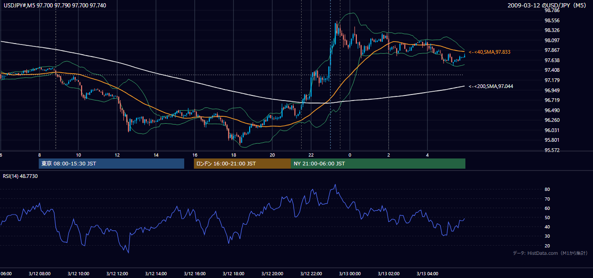Image resolution: width=593 pixels, height=278 pixels.
Task: Click bottom time label 3/12 08:00
Action: pyautogui.click(x=39, y=273)
